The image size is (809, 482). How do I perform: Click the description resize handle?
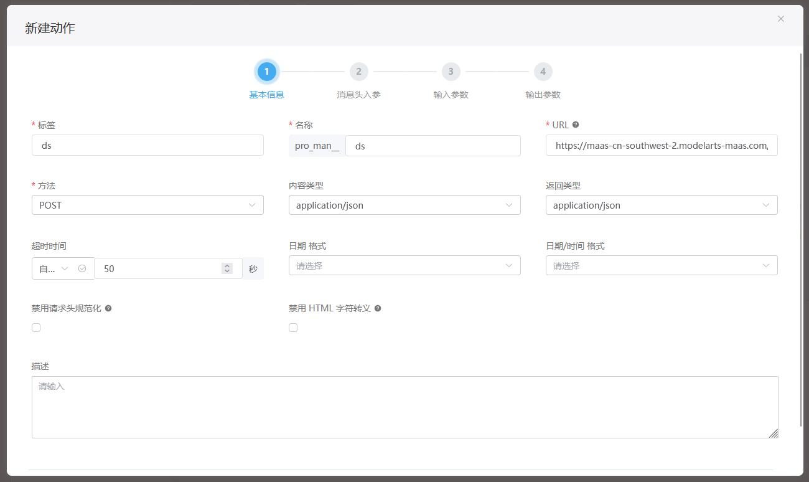pos(773,433)
